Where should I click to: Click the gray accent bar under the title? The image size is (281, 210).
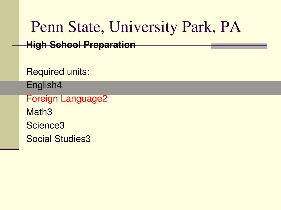coord(239,46)
